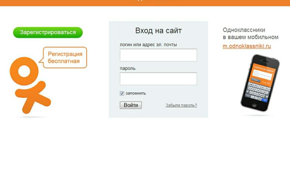Screen dimensions: 290x193
Task: Click the round head of the orange logo
Action: tap(24, 71)
